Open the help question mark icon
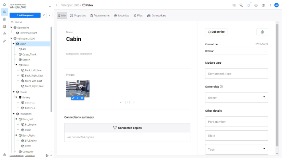283x159 pixels. 263,5
